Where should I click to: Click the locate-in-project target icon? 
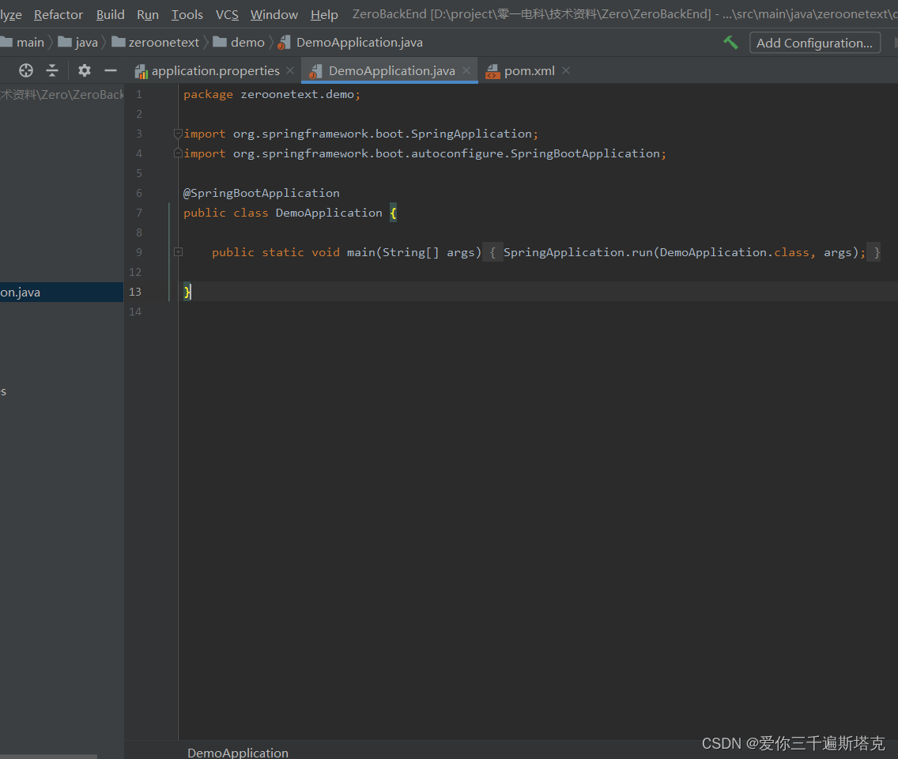26,70
